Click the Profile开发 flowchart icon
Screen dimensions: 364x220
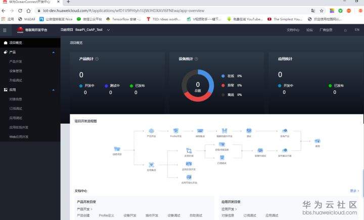(176, 131)
